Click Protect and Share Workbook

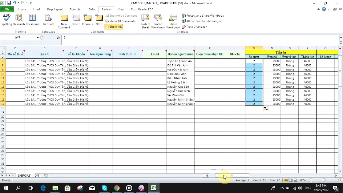click(x=203, y=16)
